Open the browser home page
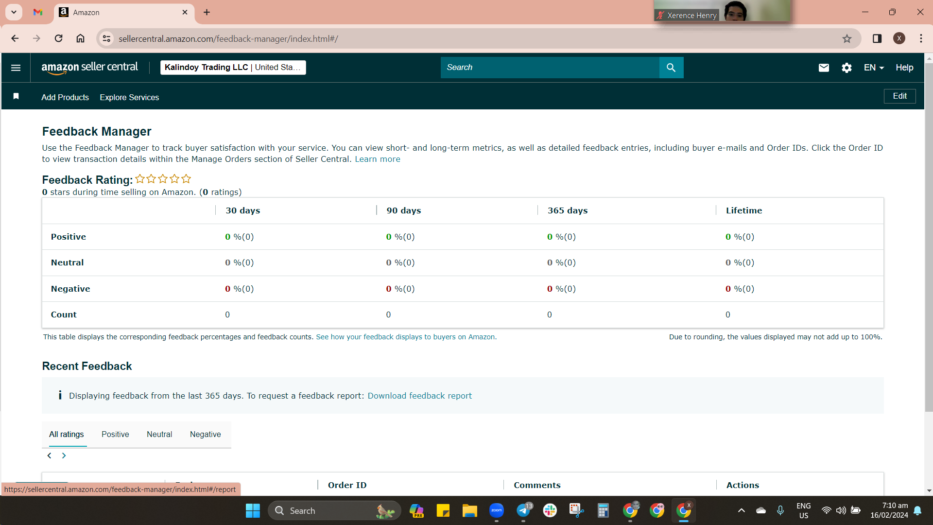The image size is (933, 525). click(x=80, y=38)
